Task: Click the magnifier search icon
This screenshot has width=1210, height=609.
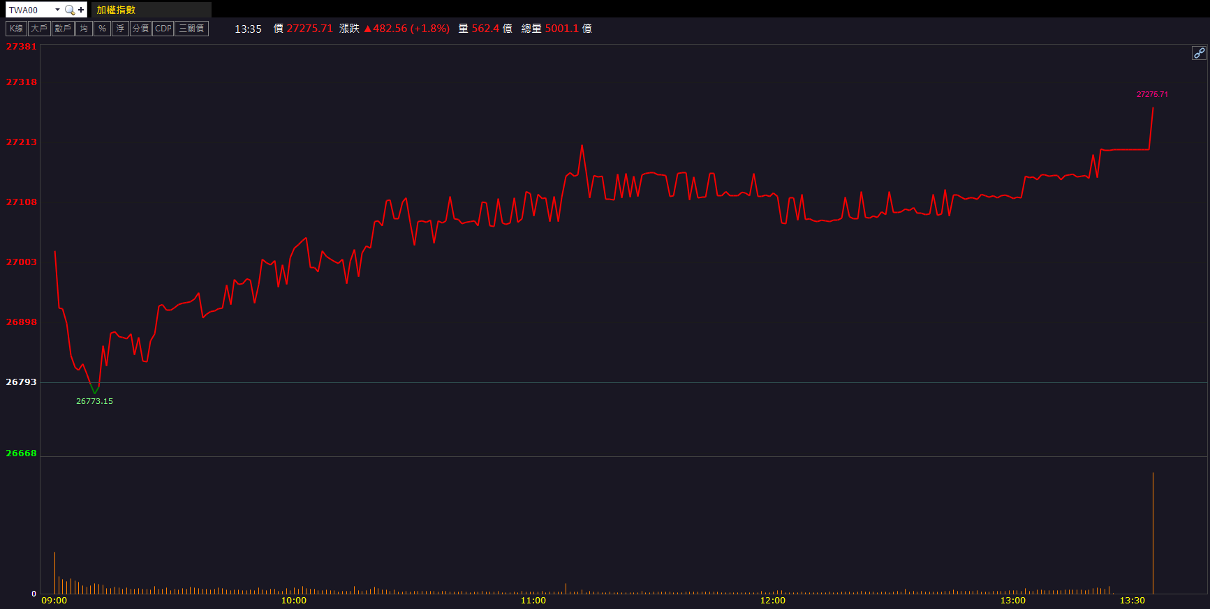Action: tap(69, 10)
